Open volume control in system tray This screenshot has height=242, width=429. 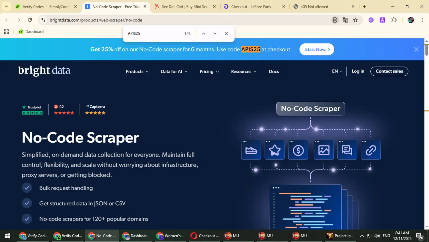pyautogui.click(x=377, y=236)
